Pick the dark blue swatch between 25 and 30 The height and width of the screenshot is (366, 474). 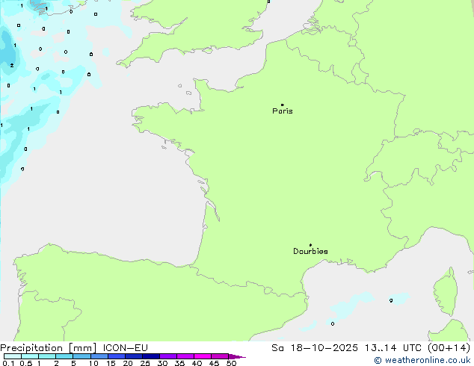point(152,356)
